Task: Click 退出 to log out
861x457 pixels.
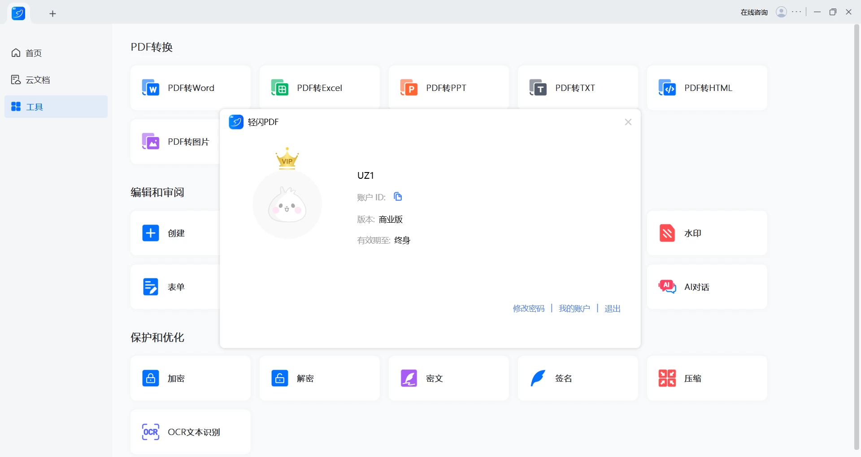Action: pos(613,308)
